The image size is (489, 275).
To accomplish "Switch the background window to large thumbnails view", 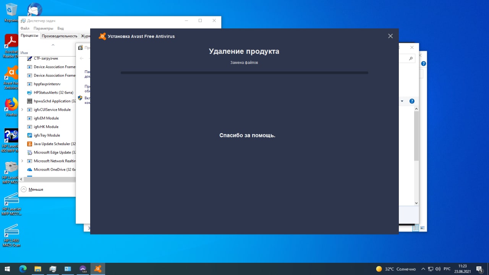I will pyautogui.click(x=422, y=228).
